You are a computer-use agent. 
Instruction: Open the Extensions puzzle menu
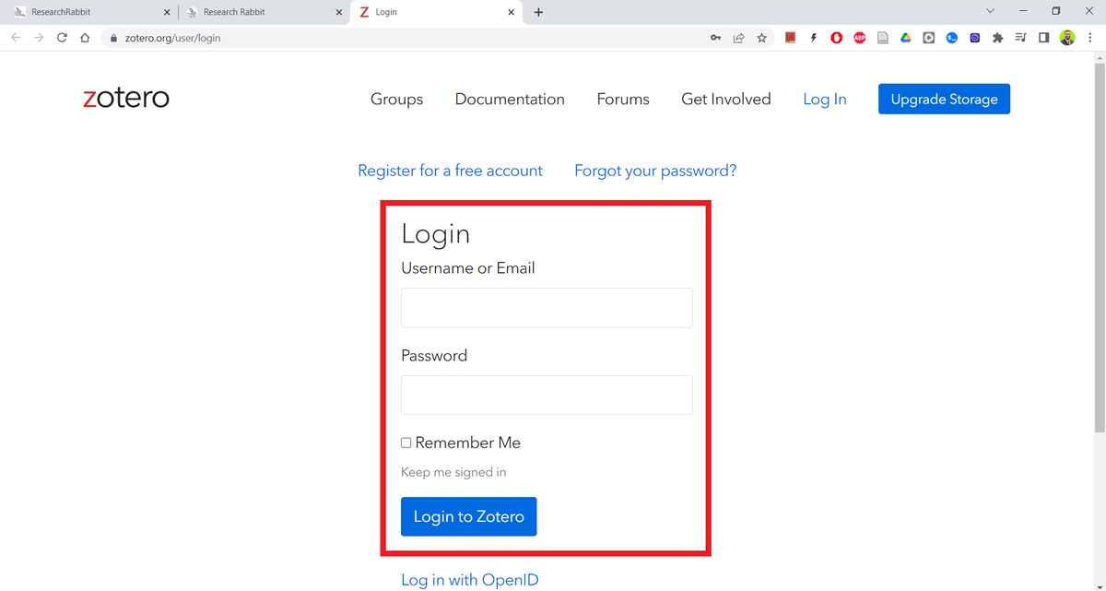coord(997,38)
